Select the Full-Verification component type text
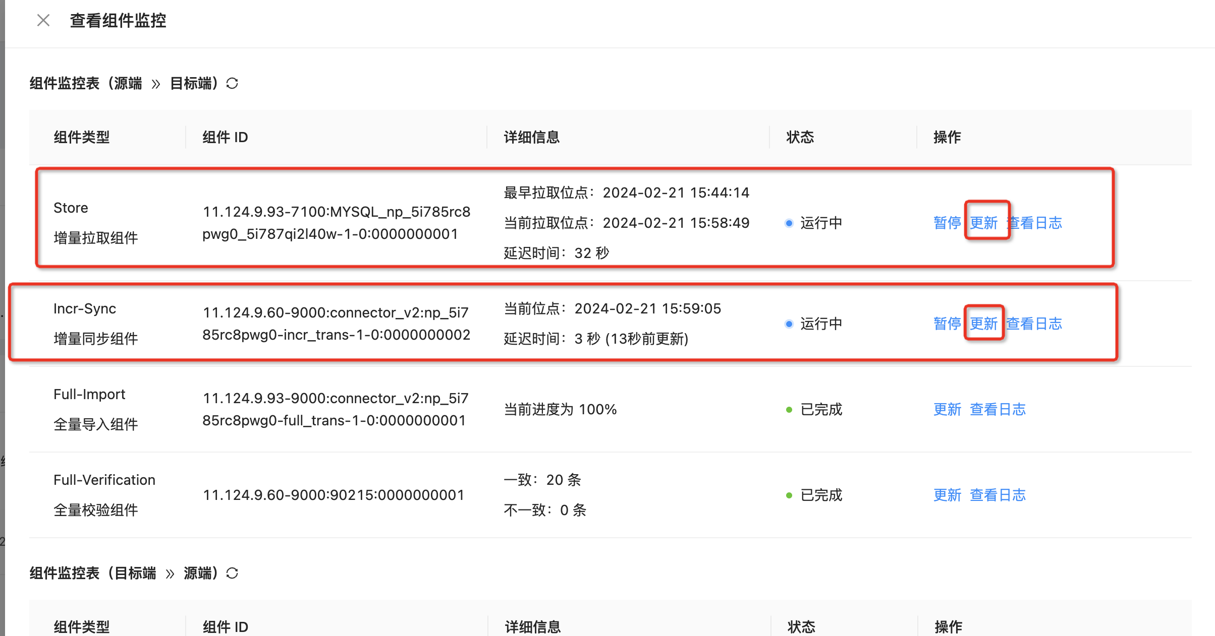1215x636 pixels. click(104, 480)
